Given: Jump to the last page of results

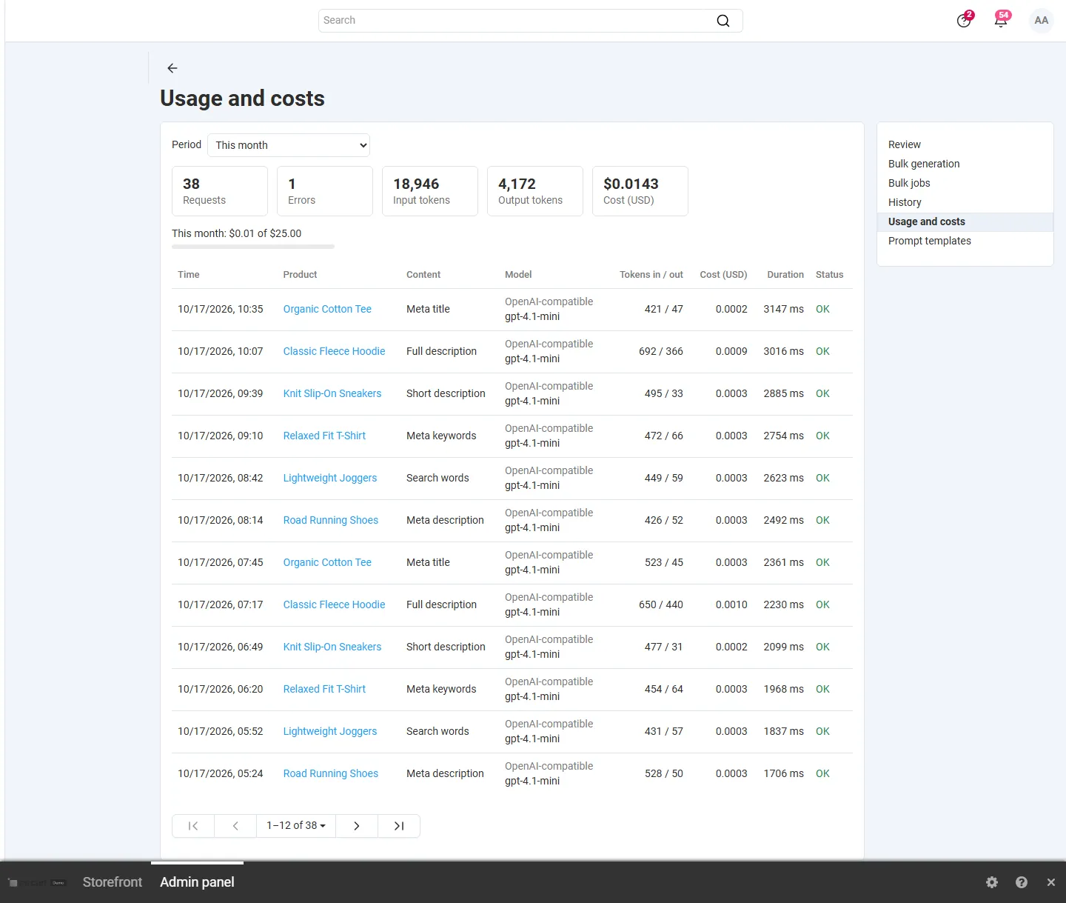Looking at the screenshot, I should coord(399,826).
